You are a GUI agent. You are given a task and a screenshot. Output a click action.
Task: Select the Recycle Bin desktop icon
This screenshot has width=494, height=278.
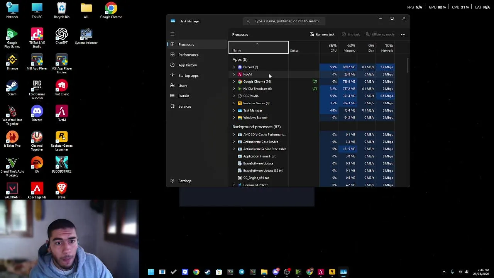[62, 10]
